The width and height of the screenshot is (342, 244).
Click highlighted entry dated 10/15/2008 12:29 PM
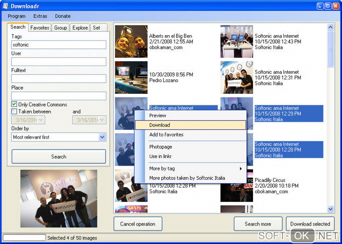click(x=289, y=114)
